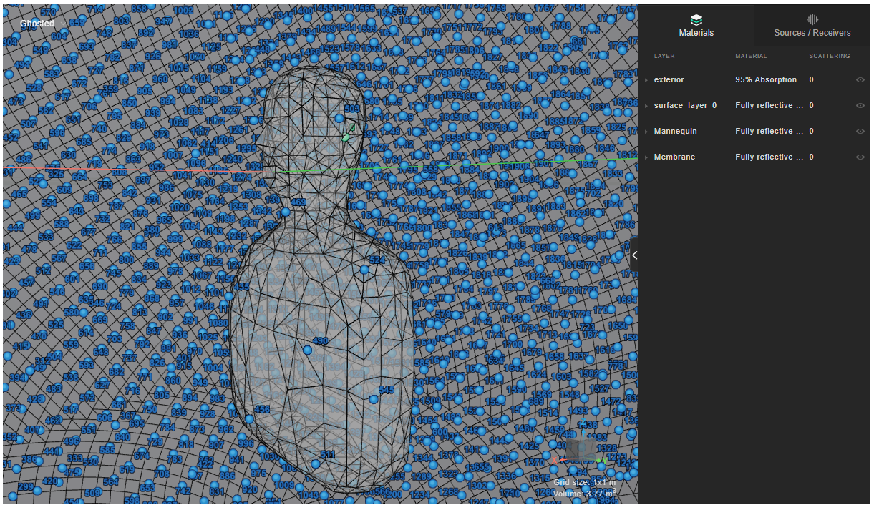874x510 pixels.
Task: Select receiver point labeled 490
Action: point(308,350)
